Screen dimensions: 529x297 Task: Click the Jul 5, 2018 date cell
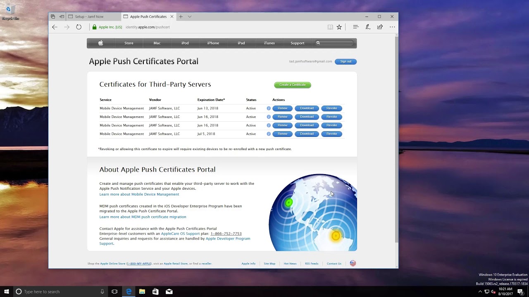click(x=206, y=134)
